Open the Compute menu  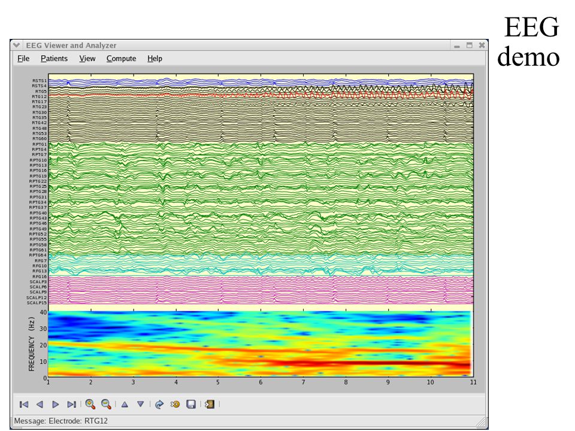tap(121, 59)
